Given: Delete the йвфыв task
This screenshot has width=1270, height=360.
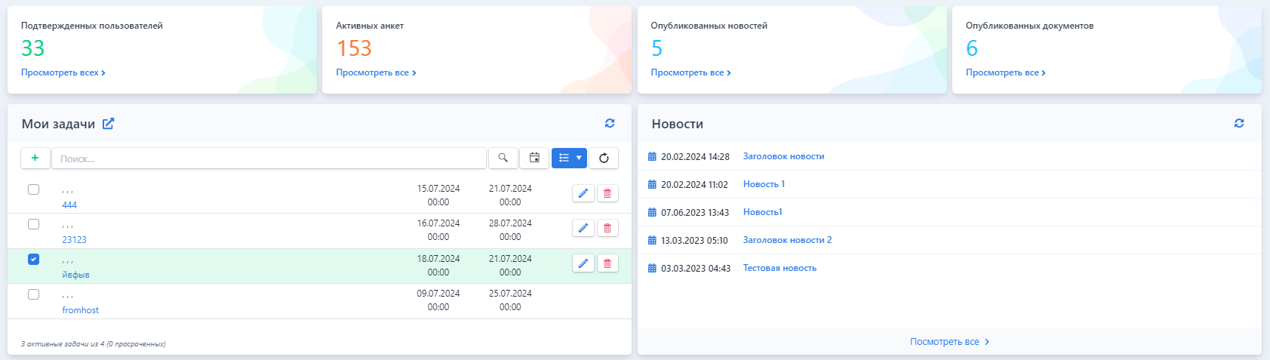Looking at the screenshot, I should pos(607,263).
